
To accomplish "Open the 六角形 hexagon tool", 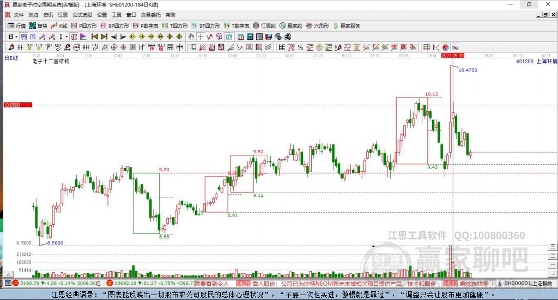I will (x=318, y=26).
